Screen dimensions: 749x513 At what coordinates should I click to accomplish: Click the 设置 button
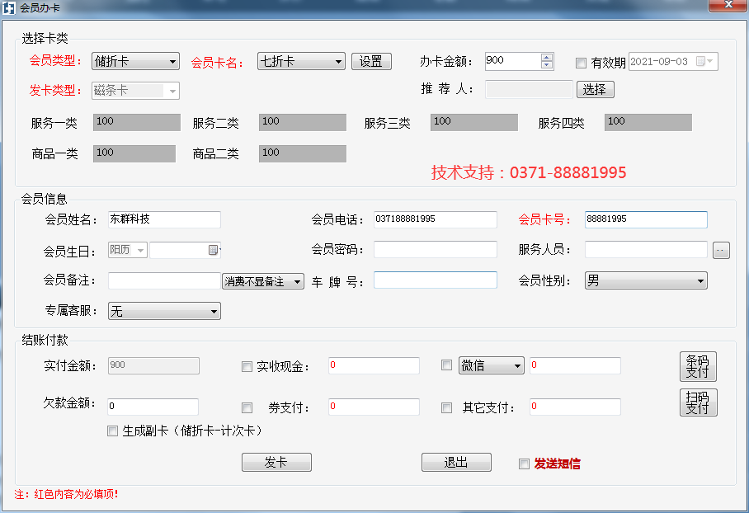tap(371, 61)
